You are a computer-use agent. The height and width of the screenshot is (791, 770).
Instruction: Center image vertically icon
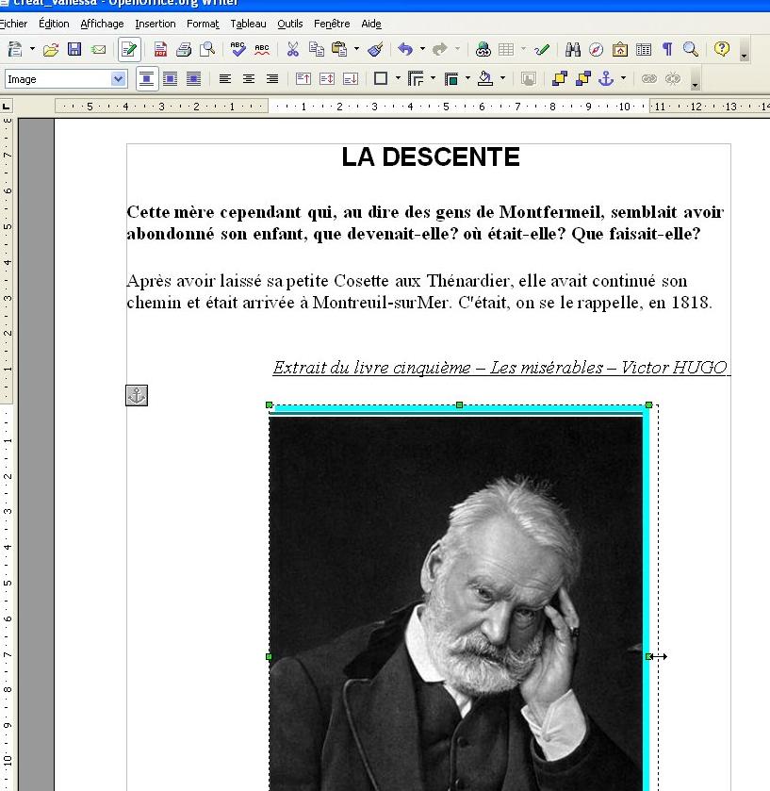pos(327,79)
